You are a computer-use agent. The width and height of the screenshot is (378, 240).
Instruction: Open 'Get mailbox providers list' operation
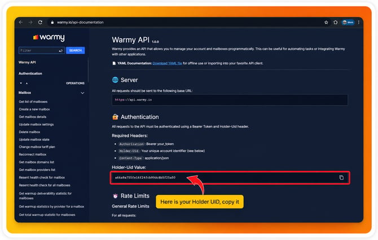[37, 170]
